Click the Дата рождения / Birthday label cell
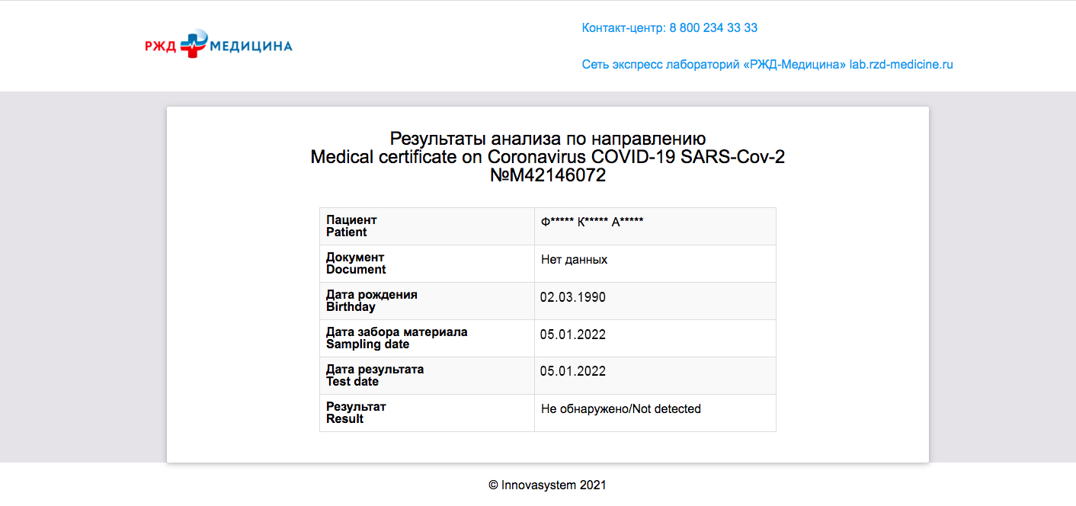1076x506 pixels. (371, 301)
